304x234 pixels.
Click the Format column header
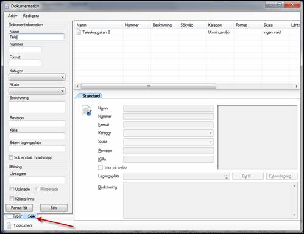tap(248, 25)
